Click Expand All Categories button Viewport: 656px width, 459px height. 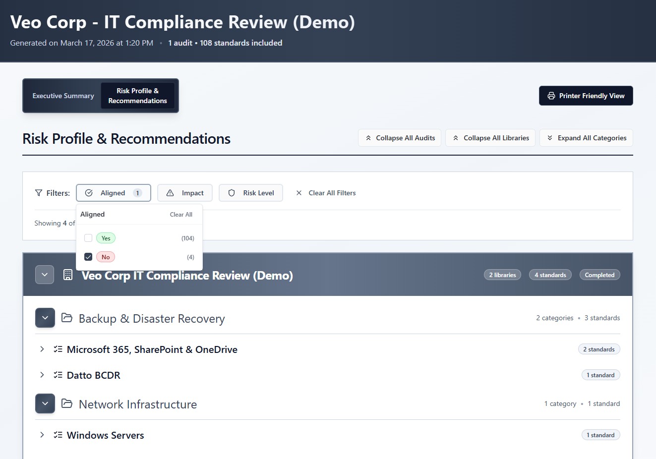pyautogui.click(x=587, y=138)
